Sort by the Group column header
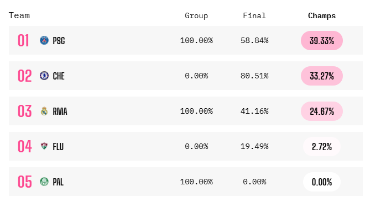365x202 pixels. [x=196, y=15]
